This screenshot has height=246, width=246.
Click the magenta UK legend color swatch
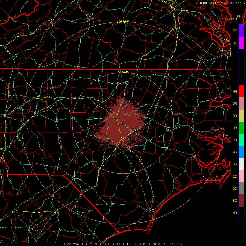pyautogui.click(x=241, y=43)
